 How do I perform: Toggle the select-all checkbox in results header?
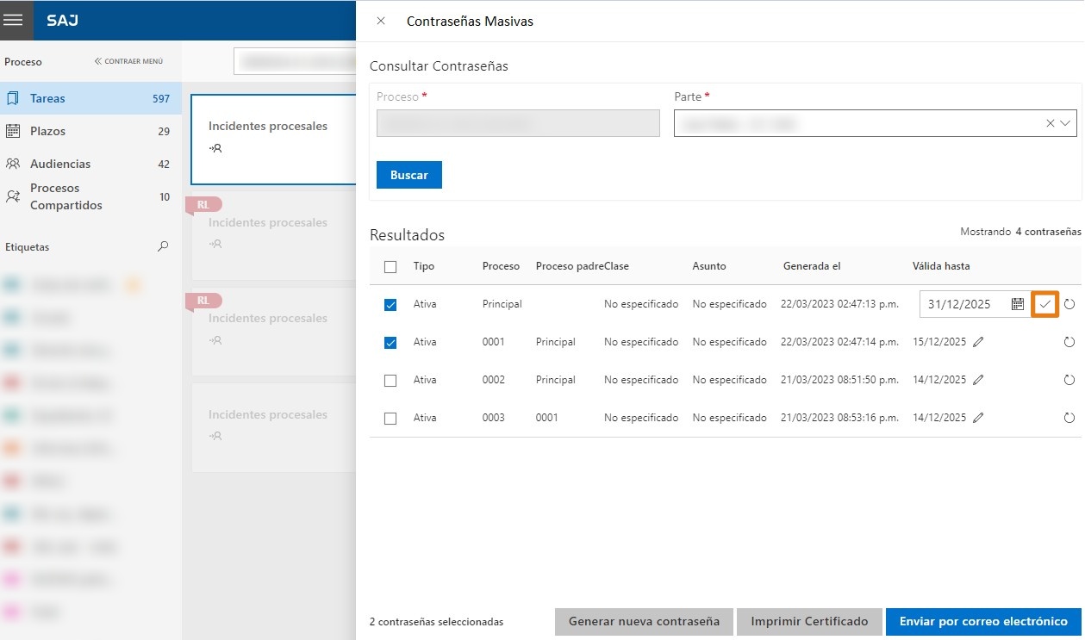pos(390,267)
